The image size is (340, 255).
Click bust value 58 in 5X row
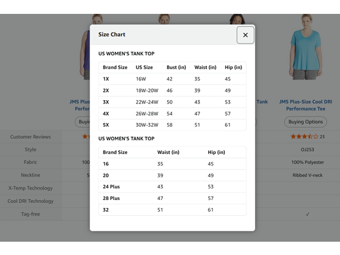(x=169, y=125)
